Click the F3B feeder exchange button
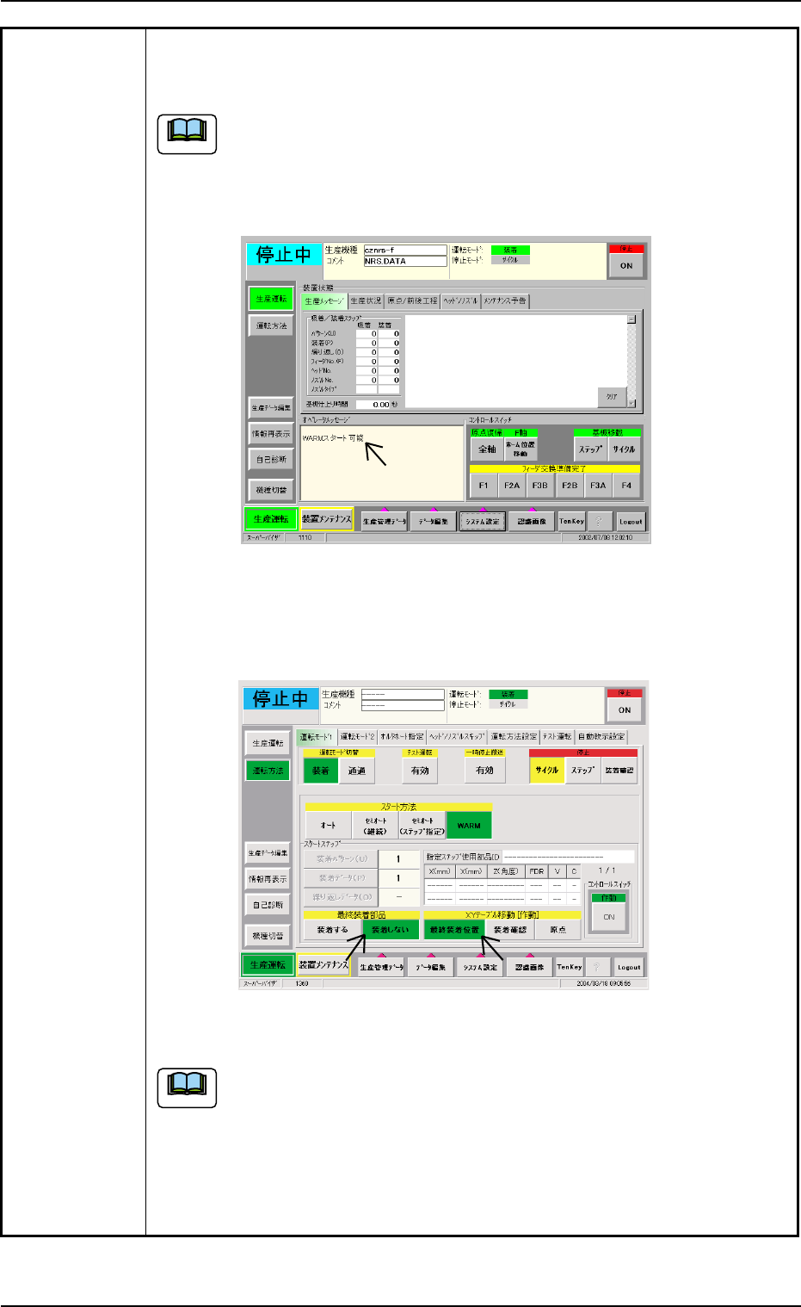The width and height of the screenshot is (801, 1307). tap(540, 486)
